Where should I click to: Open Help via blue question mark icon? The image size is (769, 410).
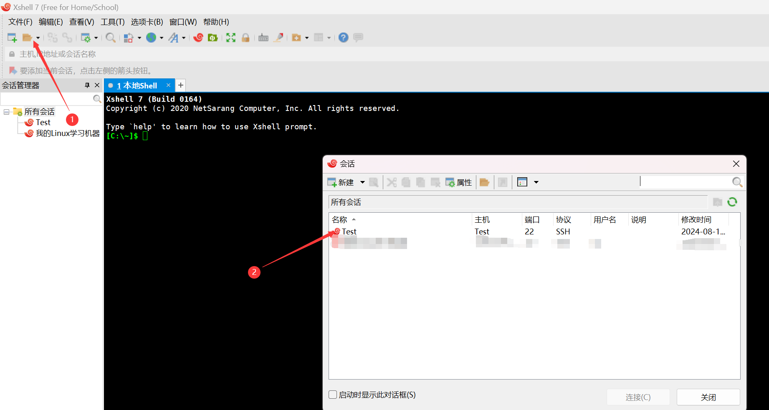click(343, 38)
